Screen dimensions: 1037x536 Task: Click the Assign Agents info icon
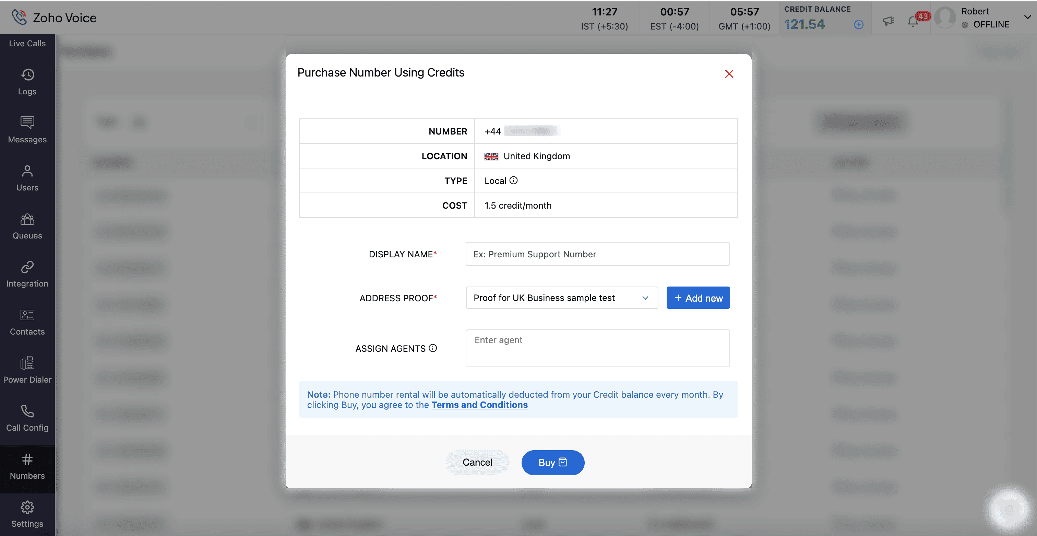(x=433, y=348)
